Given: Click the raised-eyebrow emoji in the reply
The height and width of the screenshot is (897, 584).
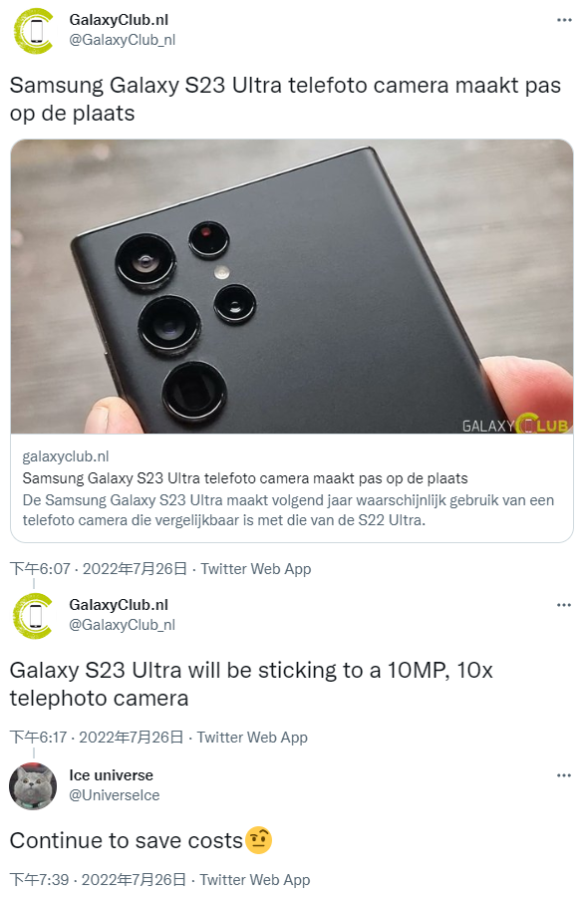Looking at the screenshot, I should pos(258,840).
